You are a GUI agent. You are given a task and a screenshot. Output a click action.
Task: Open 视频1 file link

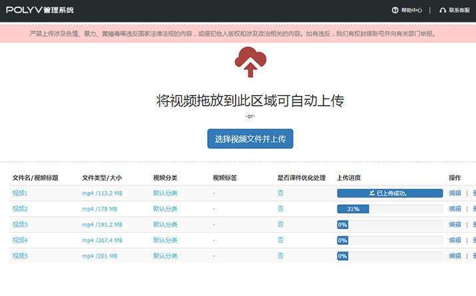pyautogui.click(x=20, y=193)
